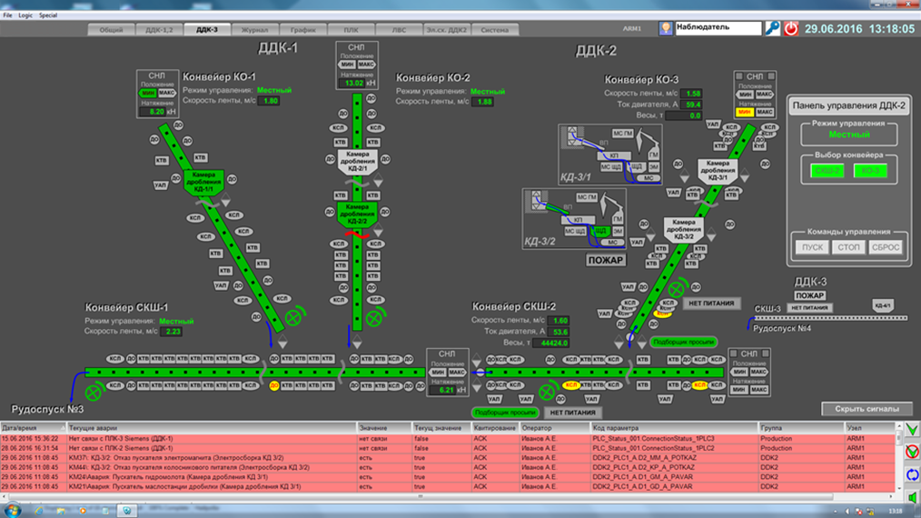Click Камера дробления КД-1/1 crusher symbol

coord(203,181)
